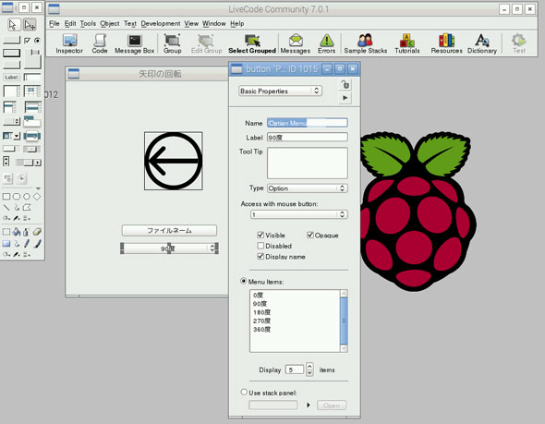The height and width of the screenshot is (424, 545).
Task: Toggle the Visible checkbox
Action: pyautogui.click(x=260, y=235)
